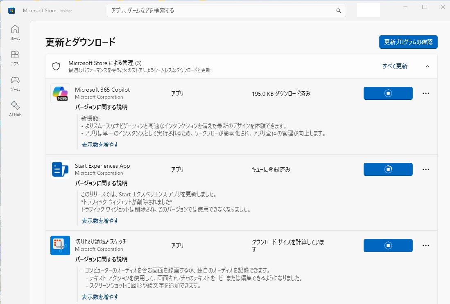Viewport: 450px width, 304px height.
Task: Click the 切り取り領域とスケッチ title text
Action: click(101, 241)
